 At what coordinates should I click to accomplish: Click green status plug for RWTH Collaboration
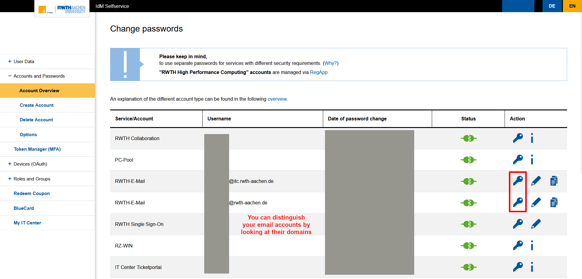[468, 138]
